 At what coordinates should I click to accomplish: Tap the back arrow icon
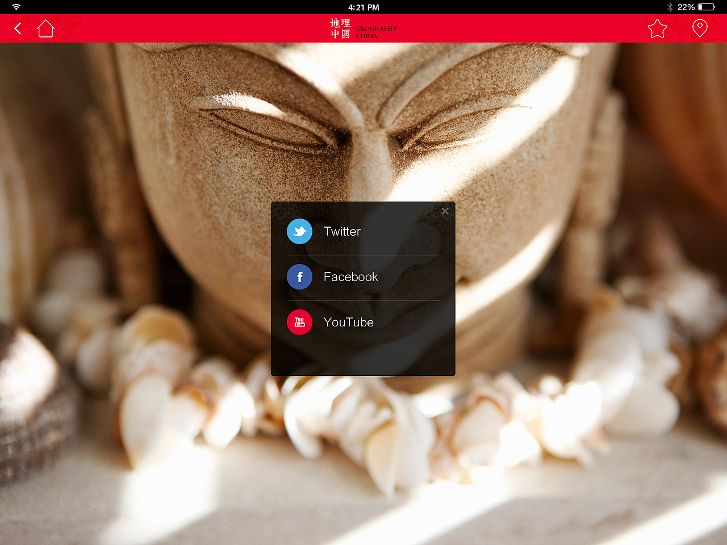point(18,28)
